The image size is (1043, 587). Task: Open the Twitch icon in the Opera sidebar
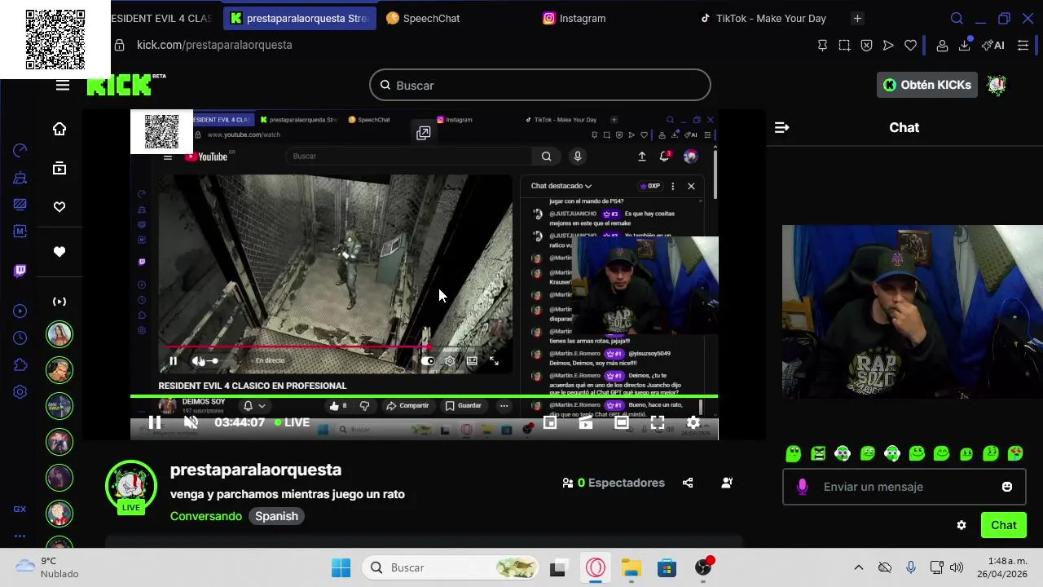(20, 271)
